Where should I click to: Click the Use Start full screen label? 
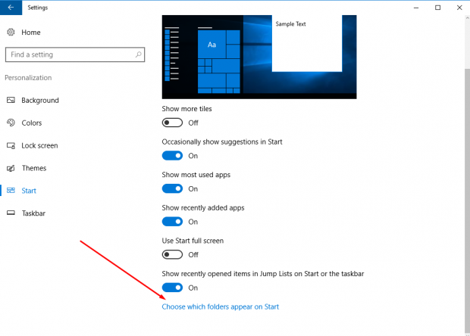pos(193,241)
